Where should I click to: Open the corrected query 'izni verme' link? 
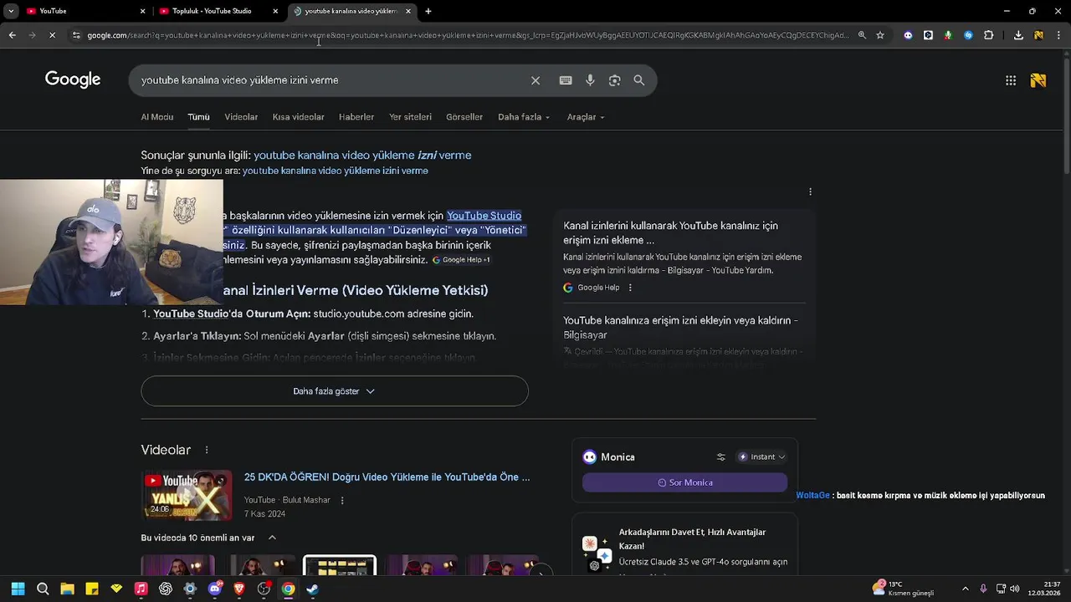(362, 155)
